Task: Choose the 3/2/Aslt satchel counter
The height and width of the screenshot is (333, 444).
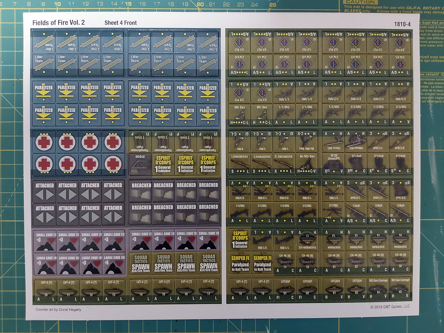Action: point(400,164)
